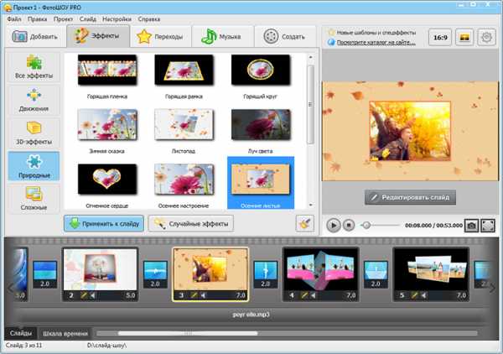Switch to the Эффекты tab
The height and width of the screenshot is (354, 503).
point(98,35)
